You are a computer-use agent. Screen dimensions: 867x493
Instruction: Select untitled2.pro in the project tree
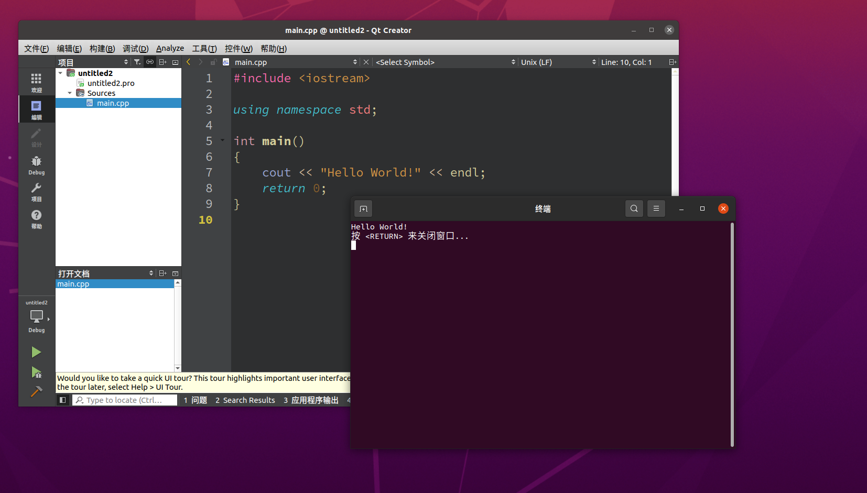click(x=111, y=83)
